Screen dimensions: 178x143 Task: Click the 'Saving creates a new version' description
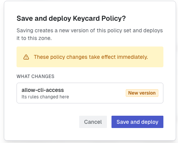tap(90, 34)
